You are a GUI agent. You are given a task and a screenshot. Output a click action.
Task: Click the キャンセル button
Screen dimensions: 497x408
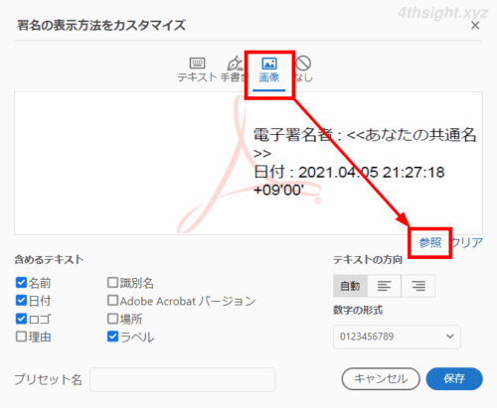coord(381,379)
